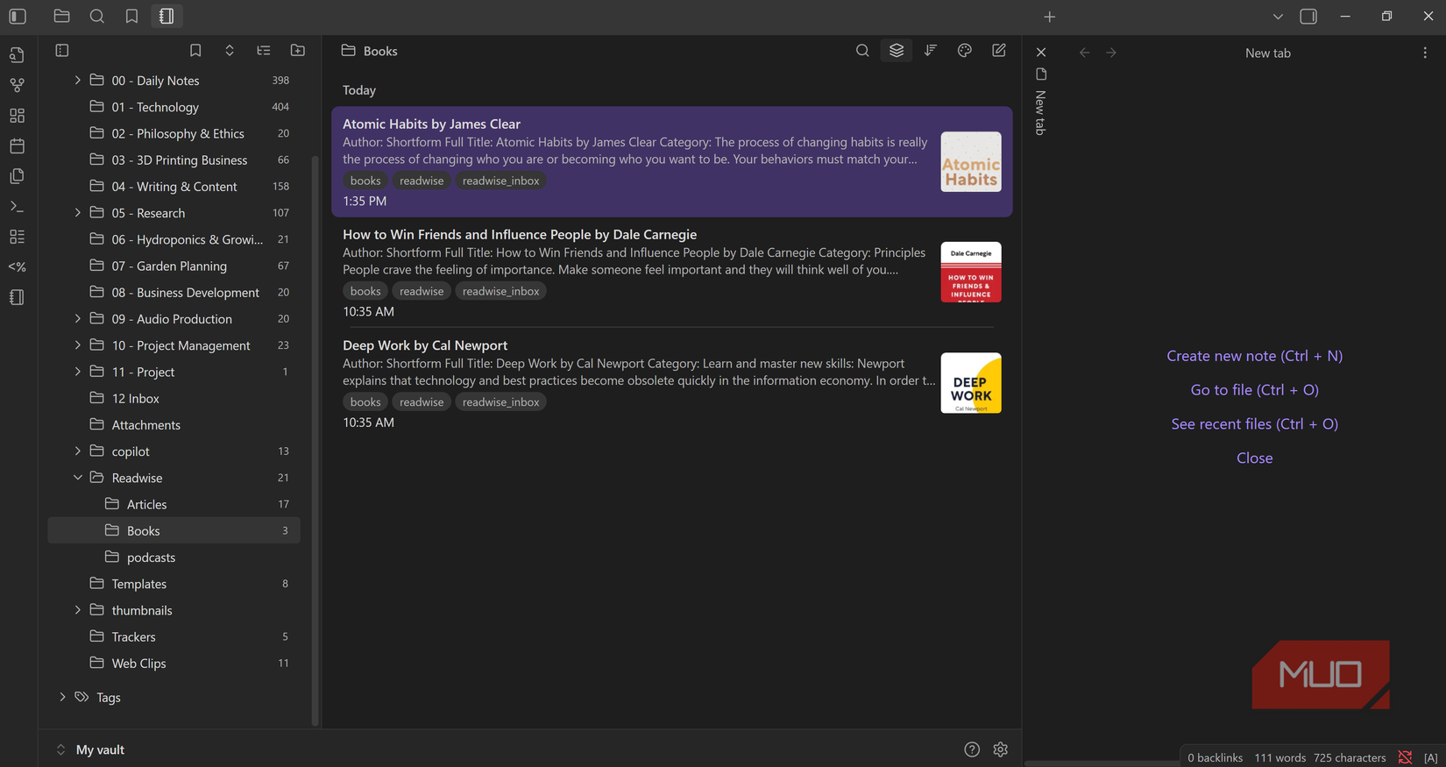The width and height of the screenshot is (1446, 767).
Task: Open the Deep Work by Cal Newport note
Action: pyautogui.click(x=671, y=384)
